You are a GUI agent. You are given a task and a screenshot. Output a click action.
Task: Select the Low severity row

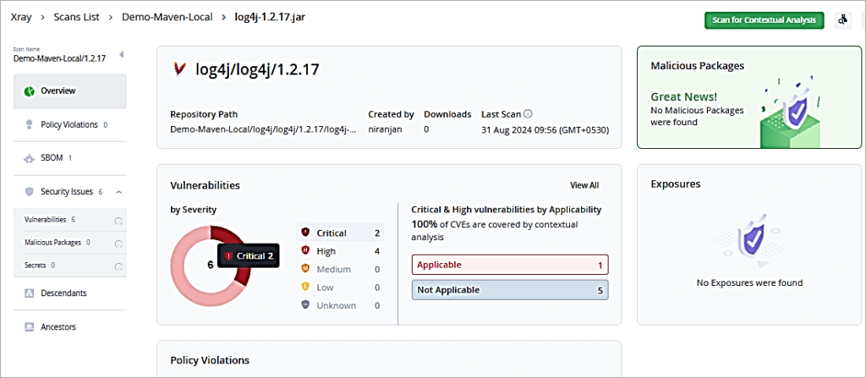pos(340,288)
